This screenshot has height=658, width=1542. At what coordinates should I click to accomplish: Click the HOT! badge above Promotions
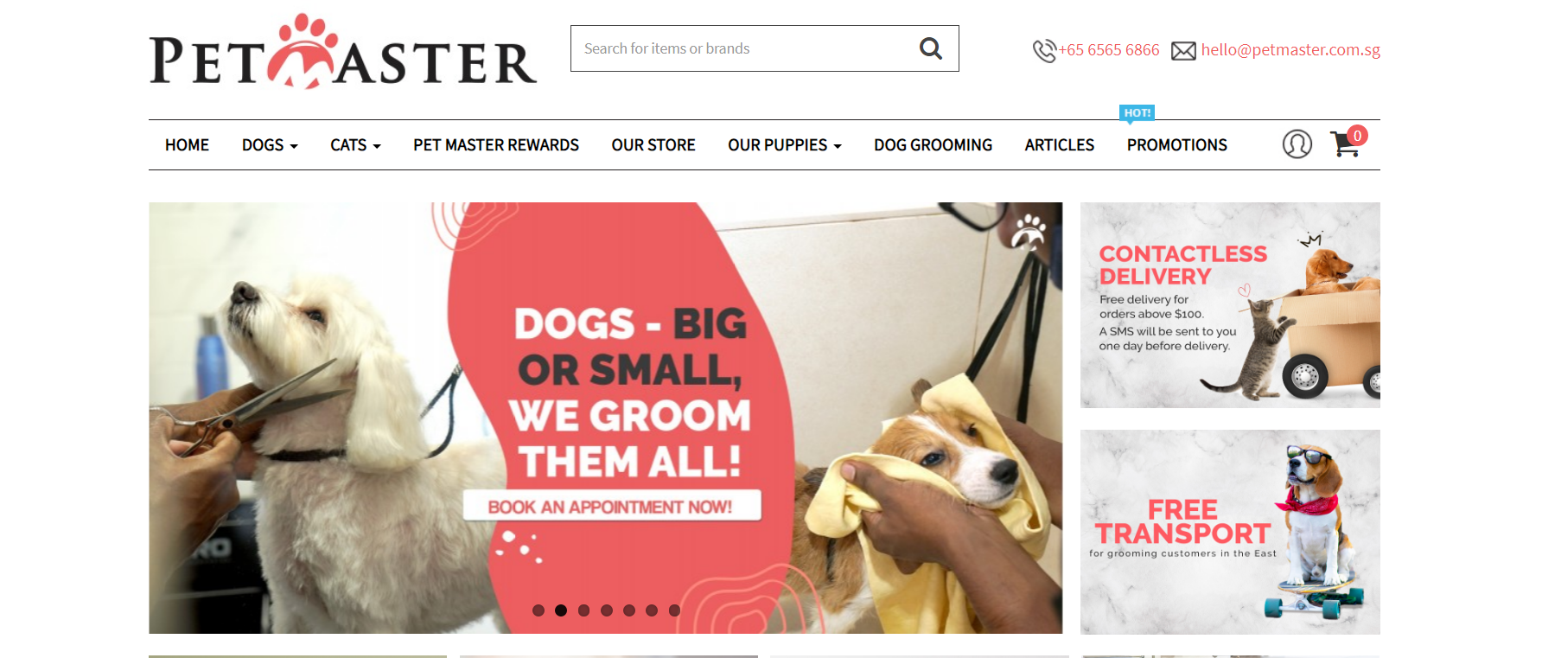1137,113
